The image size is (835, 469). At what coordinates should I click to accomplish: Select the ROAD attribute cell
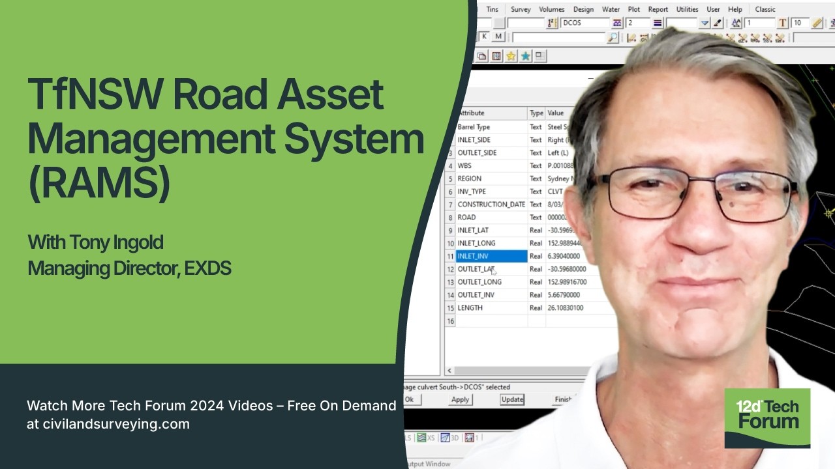[492, 218]
